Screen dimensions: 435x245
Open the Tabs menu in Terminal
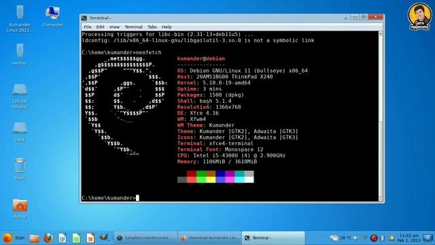152,27
